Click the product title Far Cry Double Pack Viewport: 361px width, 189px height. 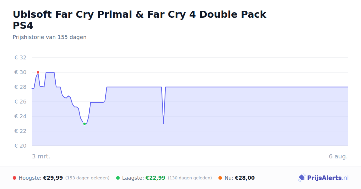(139, 20)
